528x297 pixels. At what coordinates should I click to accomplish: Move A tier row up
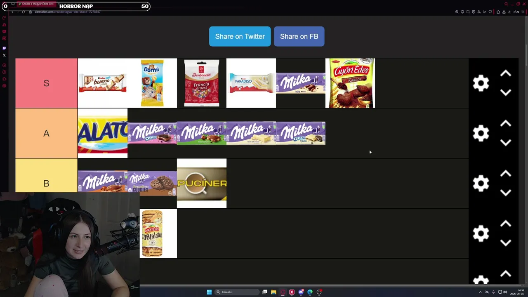(506, 124)
